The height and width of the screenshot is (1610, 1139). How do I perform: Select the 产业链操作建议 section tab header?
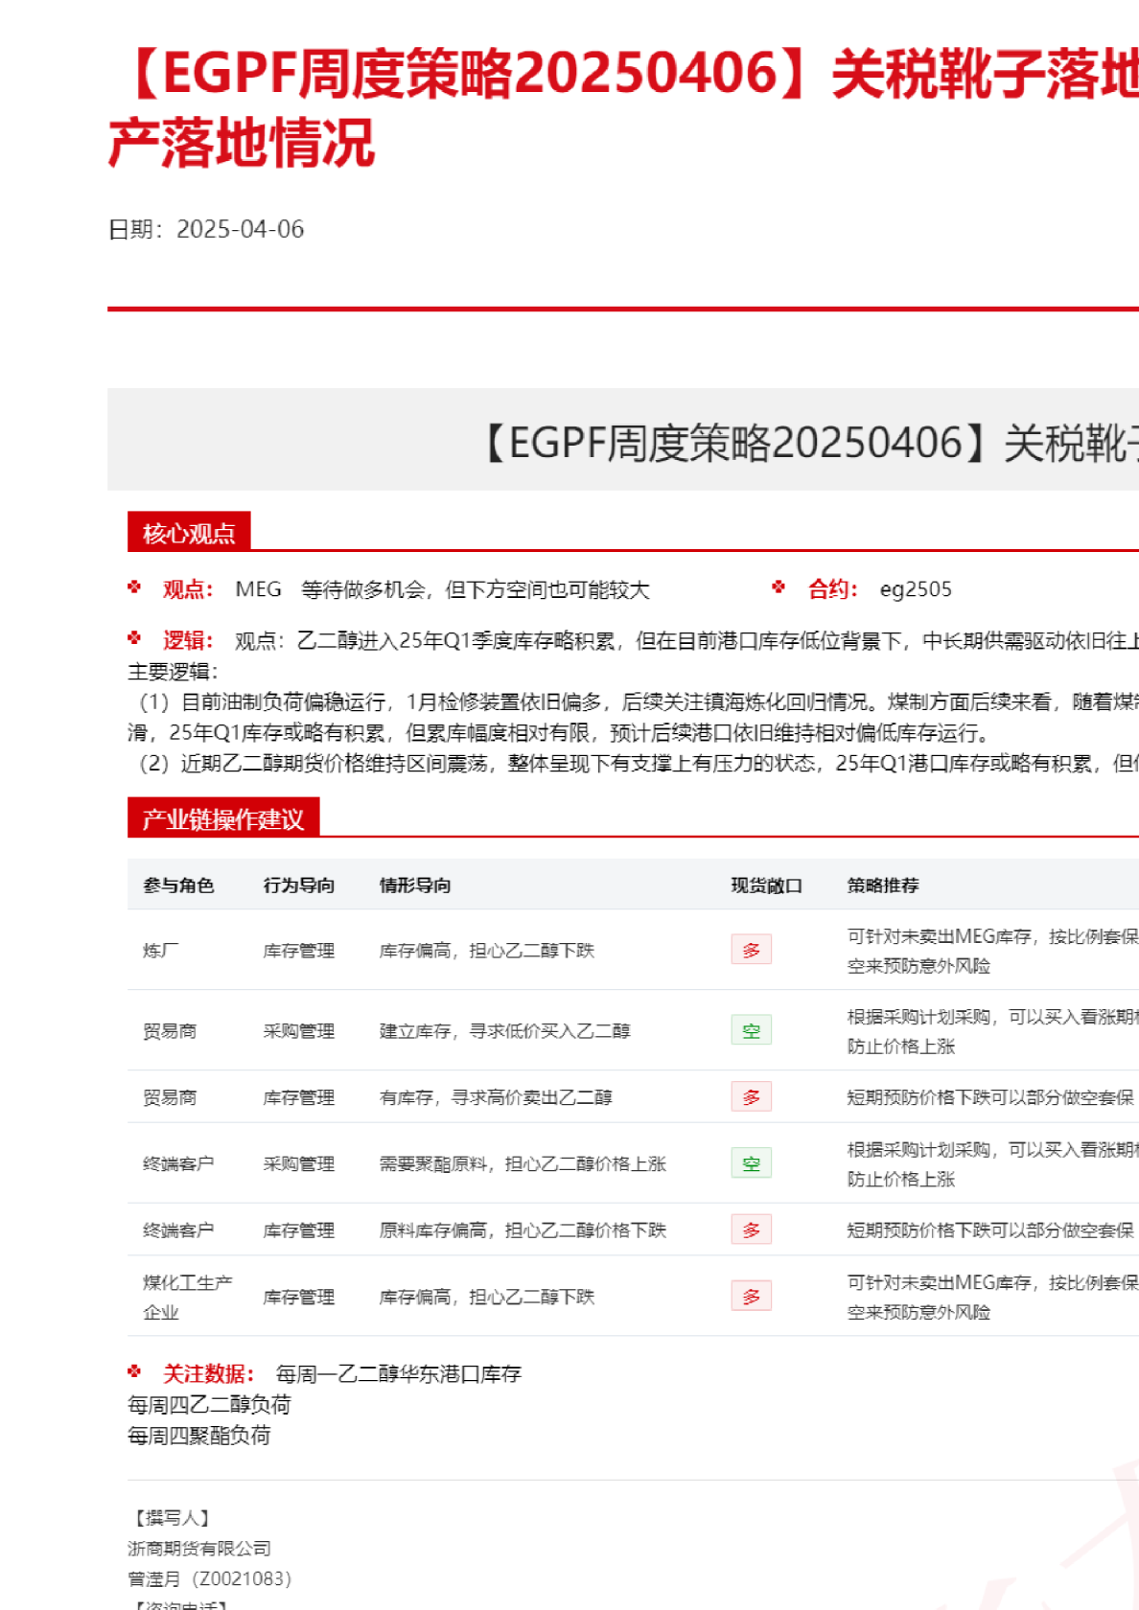coord(223,818)
